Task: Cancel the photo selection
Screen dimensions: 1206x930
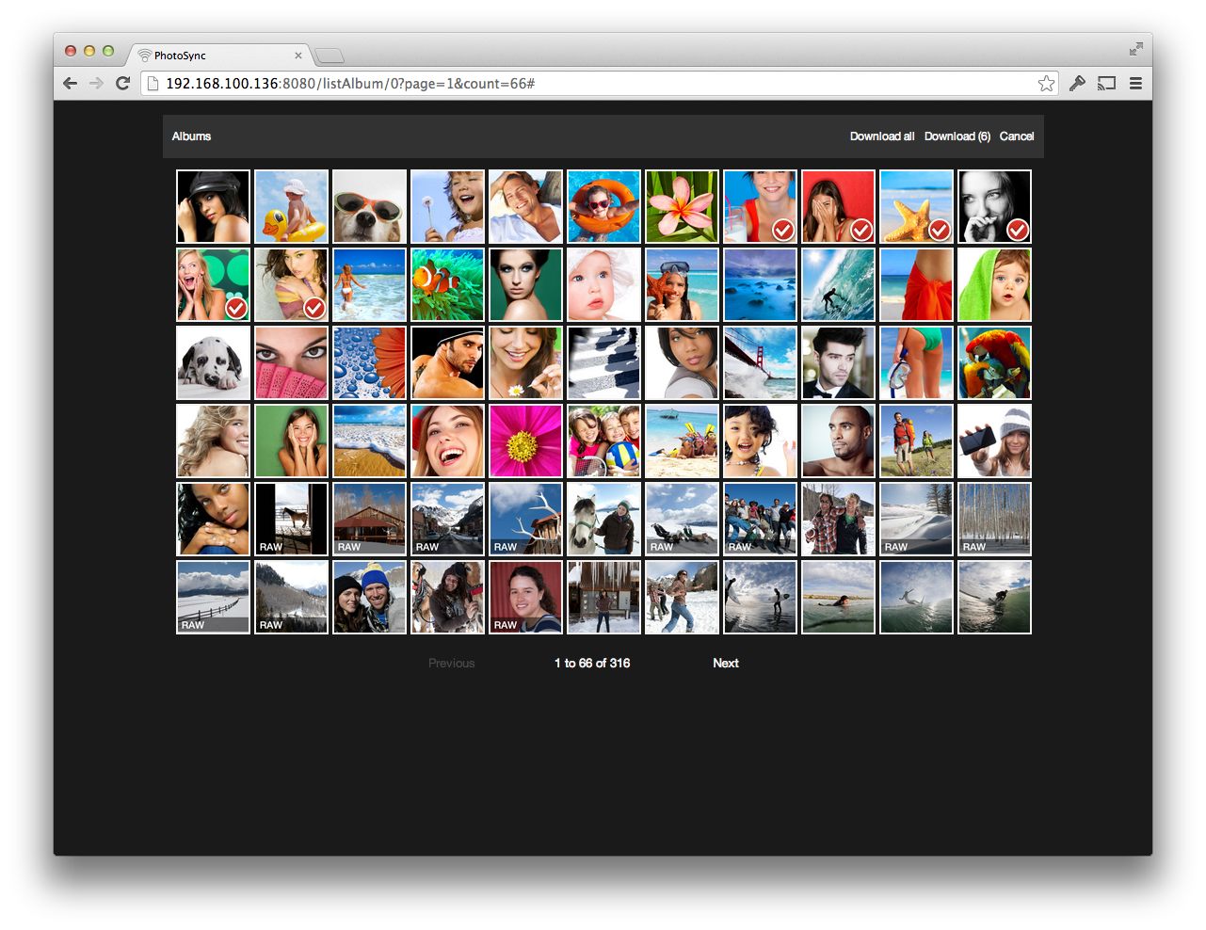Action: [1017, 136]
